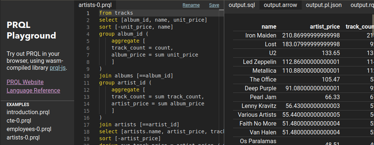Click the Rename link
Viewport: 374px width, 145px height.
tap(191, 5)
